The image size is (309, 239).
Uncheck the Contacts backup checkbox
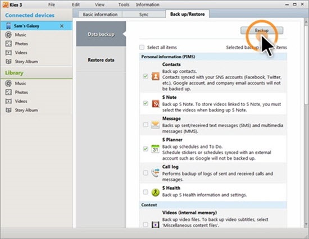tap(146, 76)
